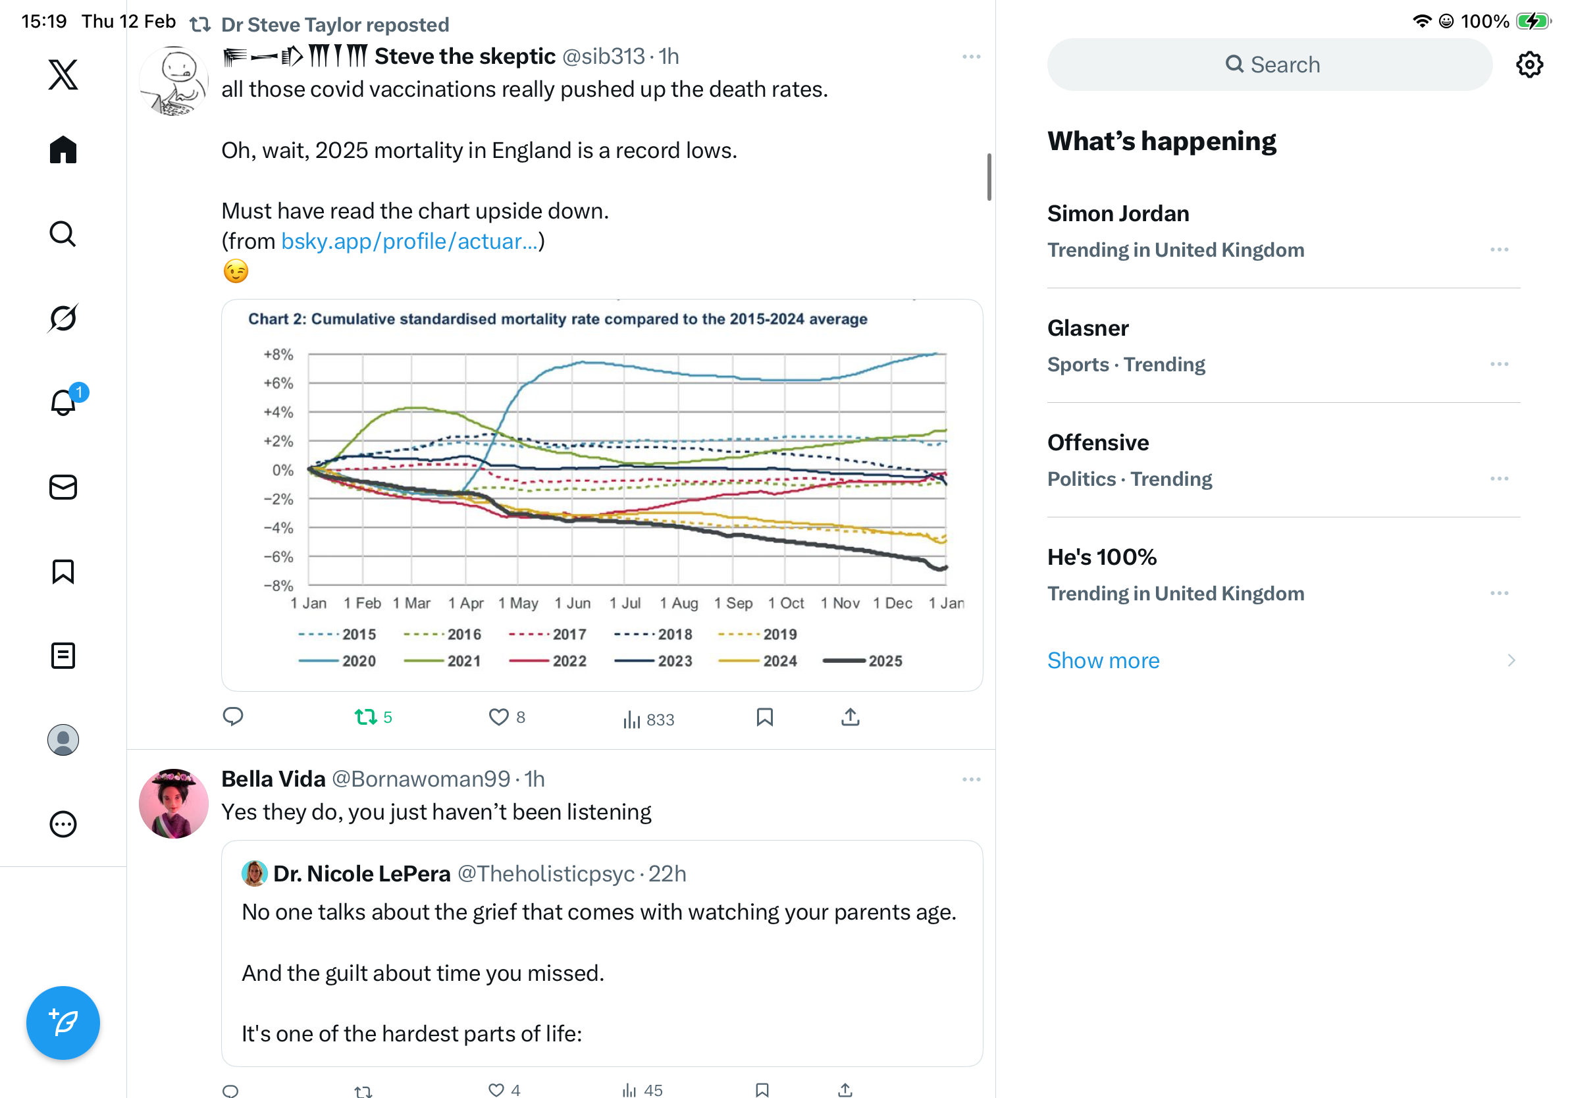Open the Glasner trending topic

(x=1088, y=328)
